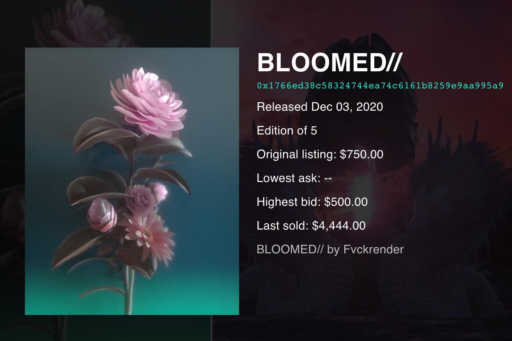
Task: Select the 'Released Dec 03, 2020' line
Action: coord(320,107)
